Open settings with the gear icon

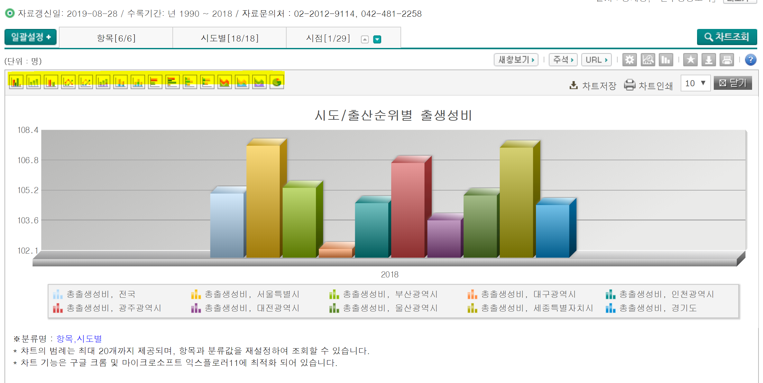(x=629, y=60)
